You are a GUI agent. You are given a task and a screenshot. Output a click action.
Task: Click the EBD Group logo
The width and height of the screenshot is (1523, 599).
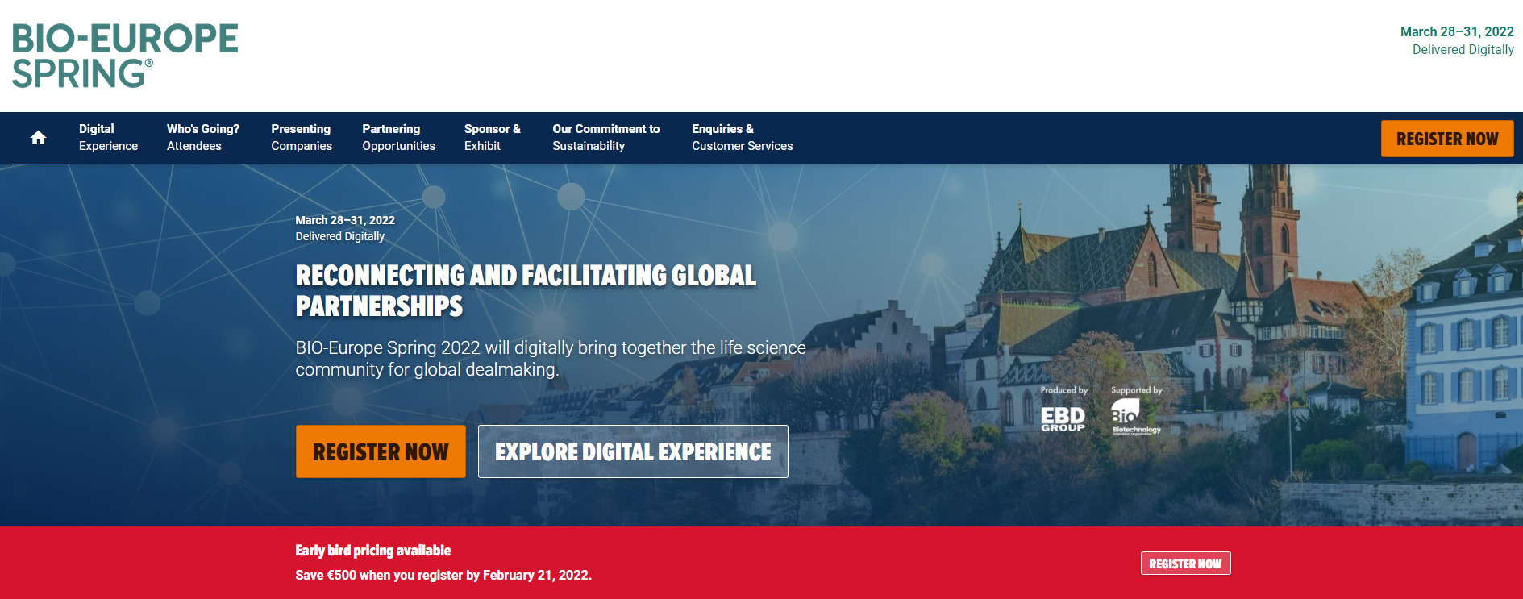(x=1063, y=418)
